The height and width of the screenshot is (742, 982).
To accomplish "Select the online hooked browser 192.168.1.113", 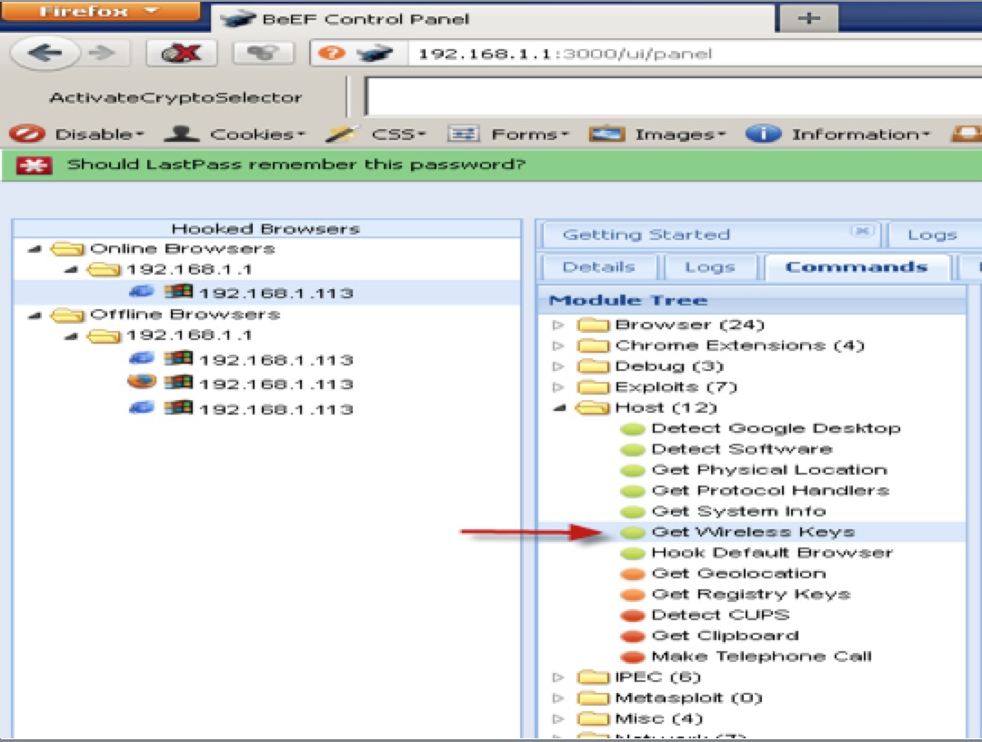I will coord(276,293).
